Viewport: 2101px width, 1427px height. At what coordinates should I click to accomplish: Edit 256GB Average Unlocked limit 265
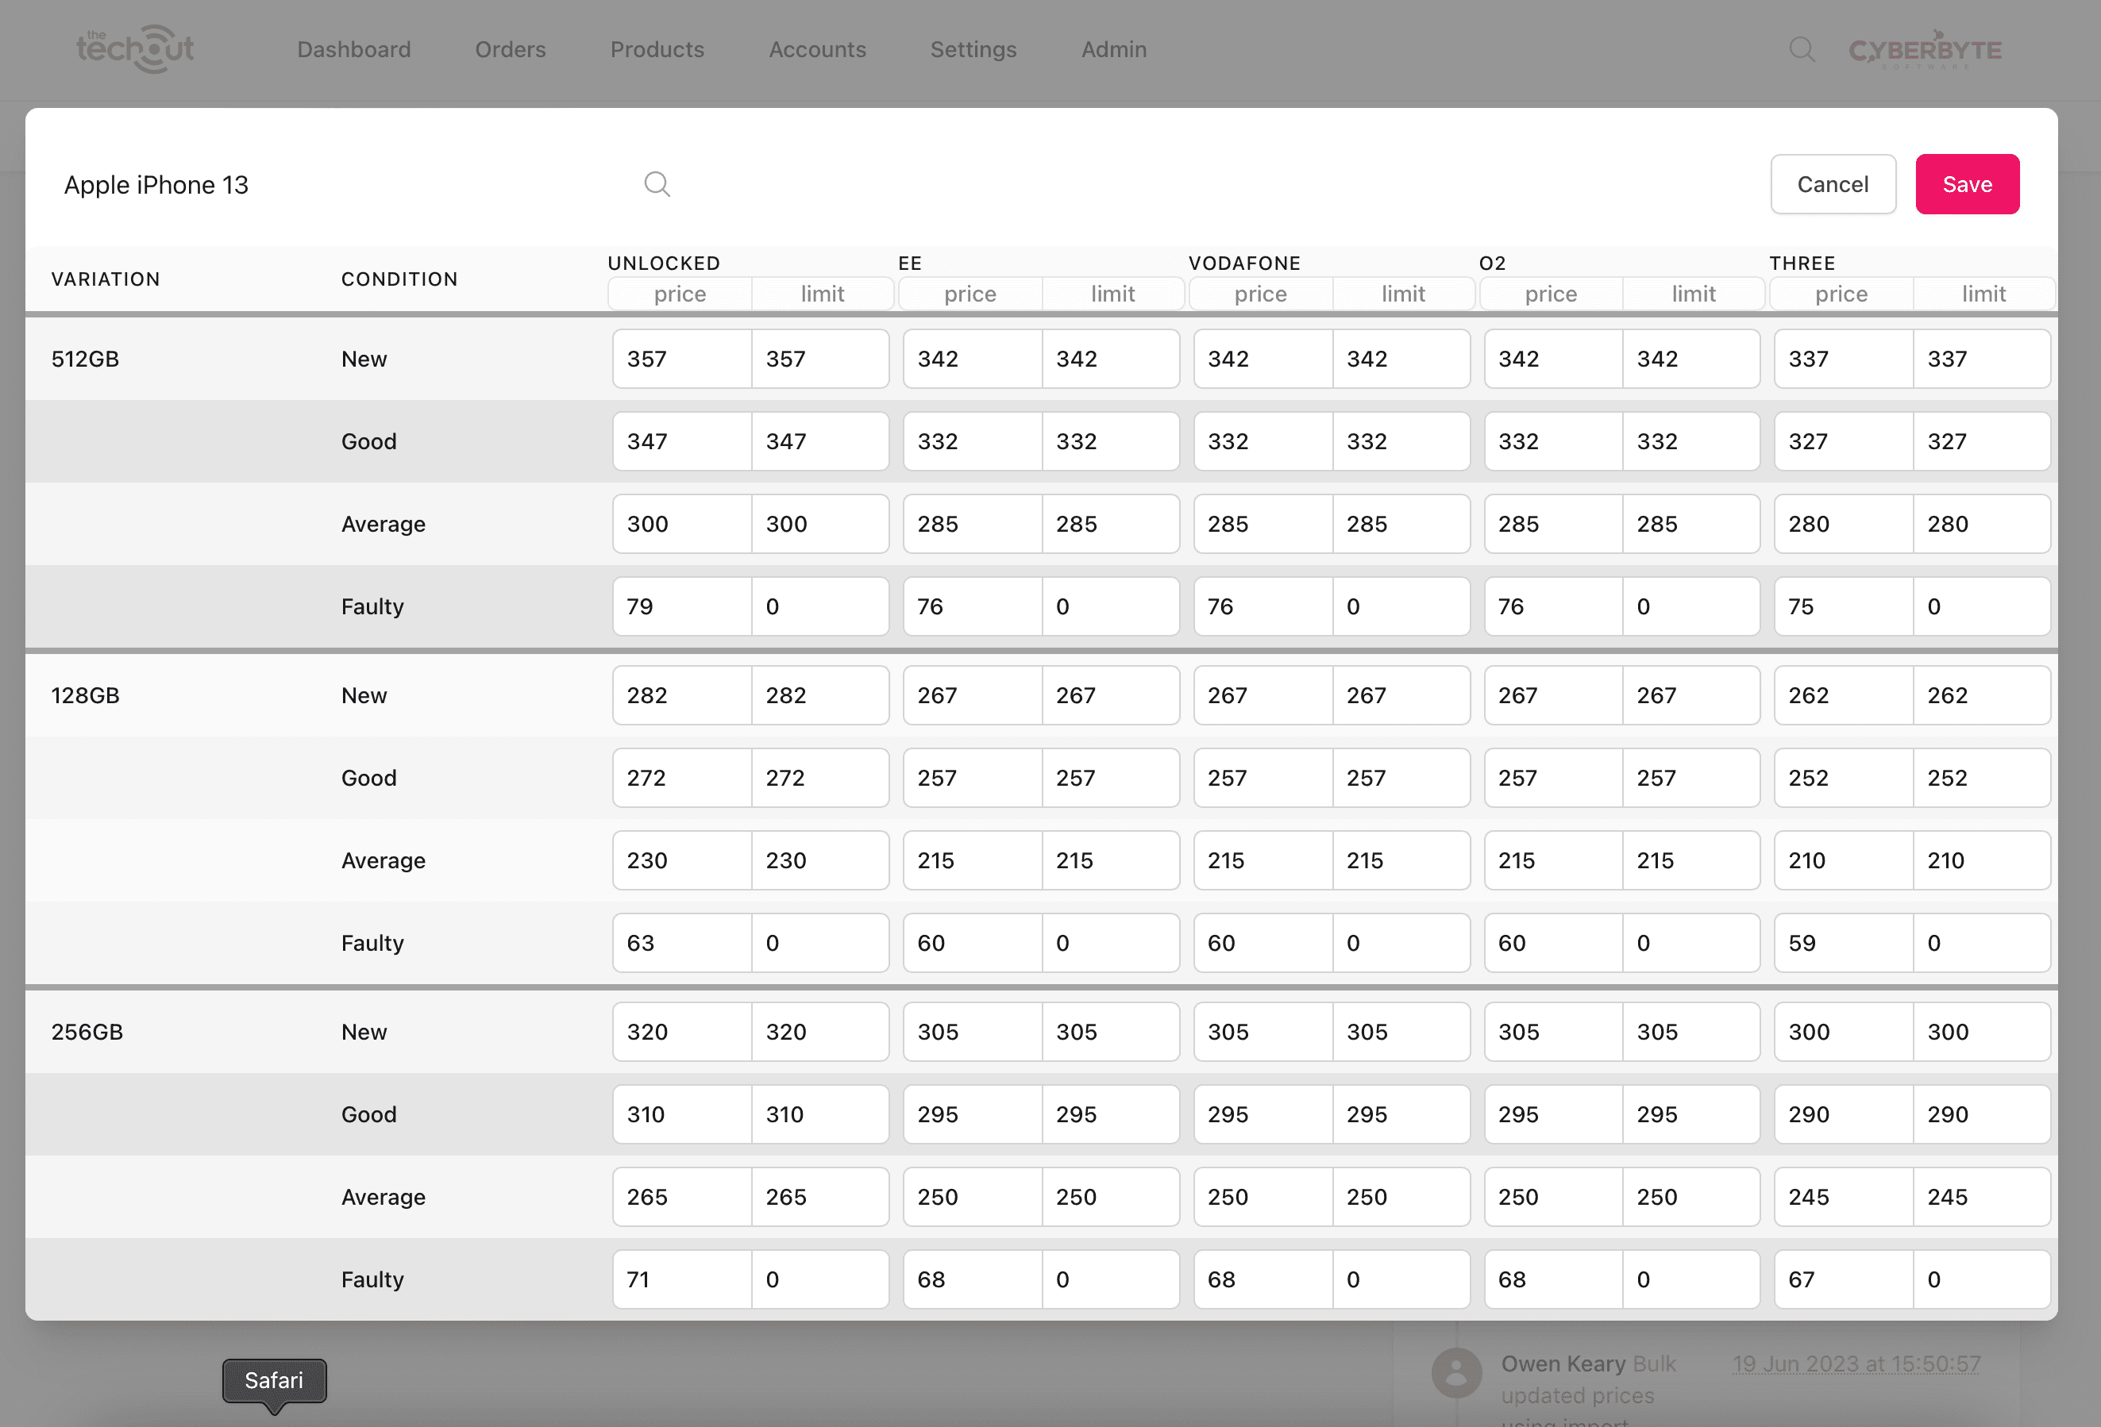[820, 1197]
